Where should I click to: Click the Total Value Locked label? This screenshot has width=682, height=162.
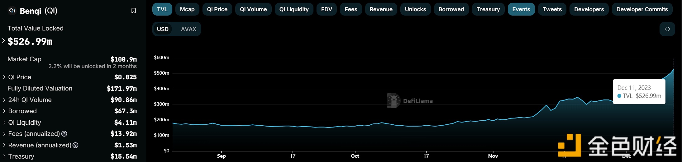point(36,28)
